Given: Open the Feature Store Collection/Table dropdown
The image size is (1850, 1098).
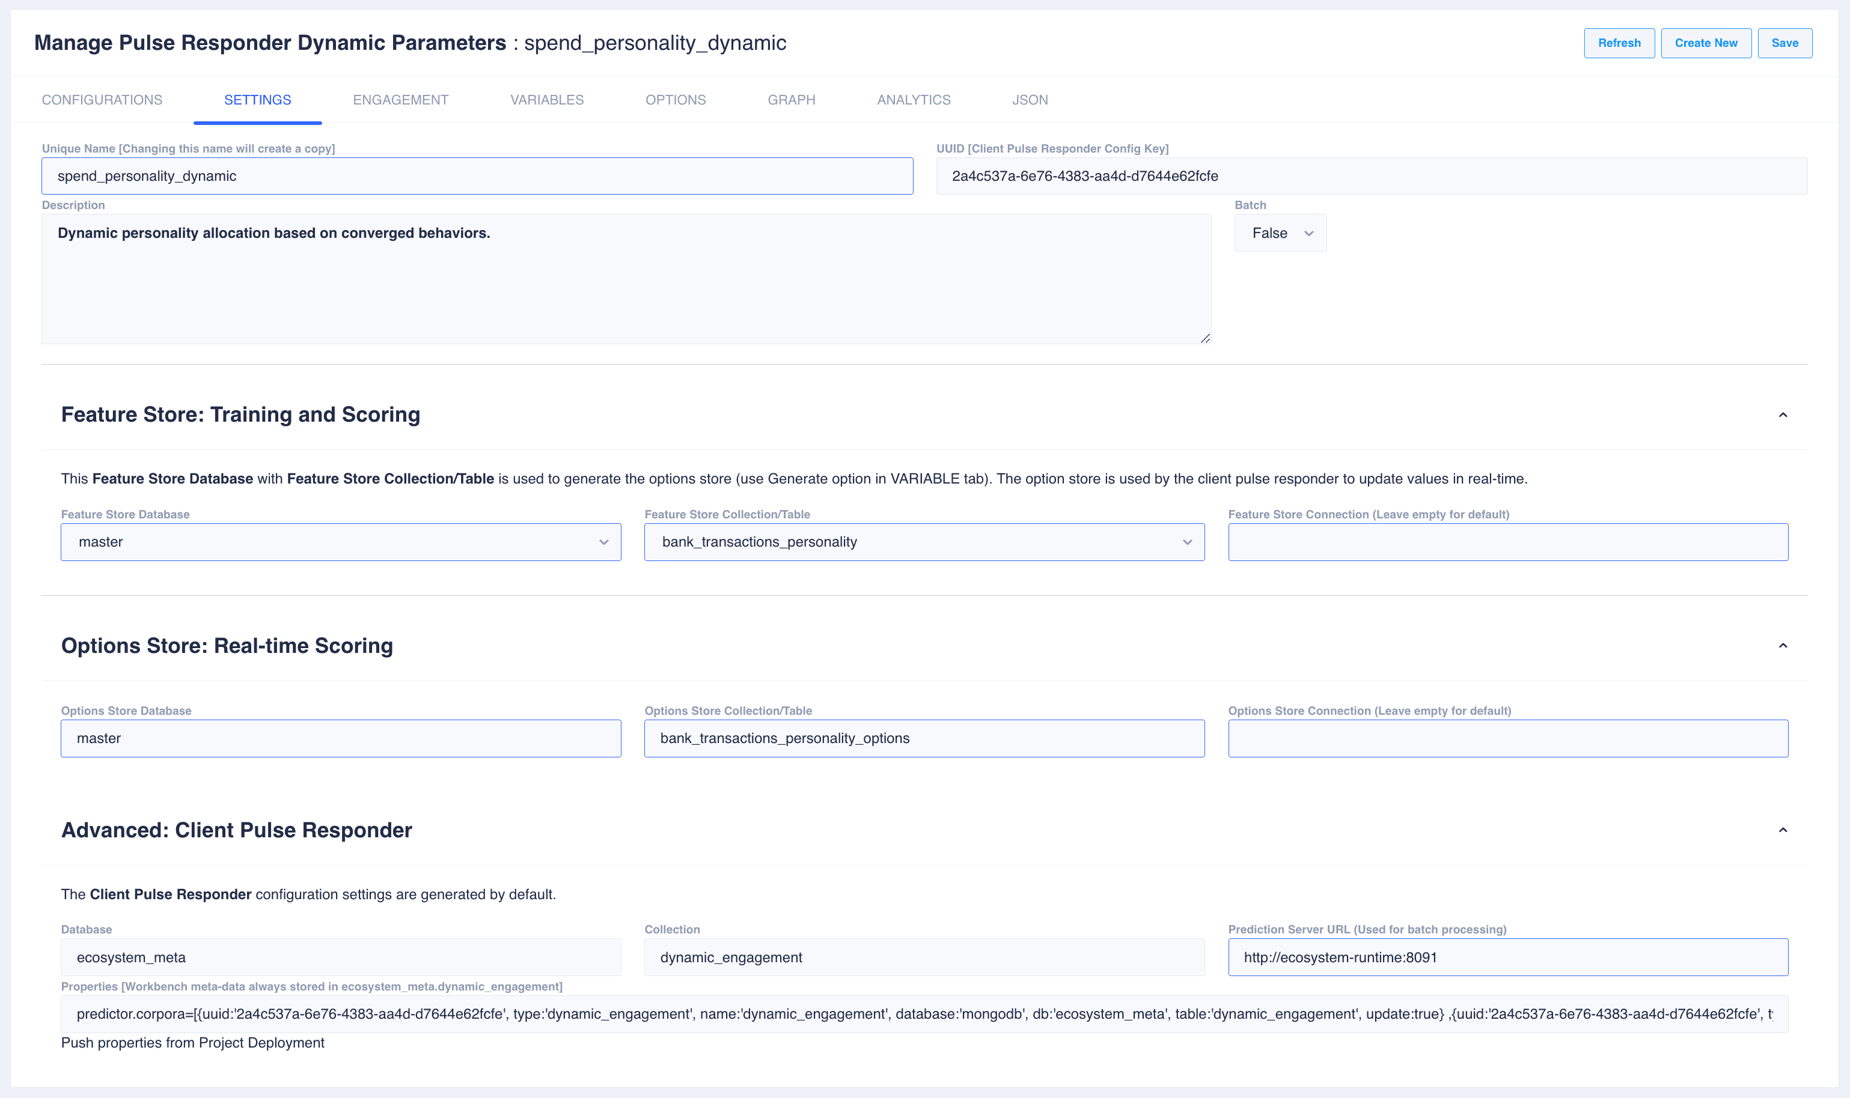Looking at the screenshot, I should pos(924,542).
